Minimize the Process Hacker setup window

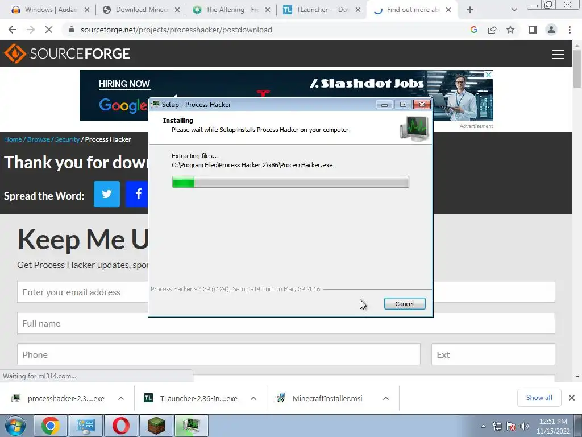(384, 105)
